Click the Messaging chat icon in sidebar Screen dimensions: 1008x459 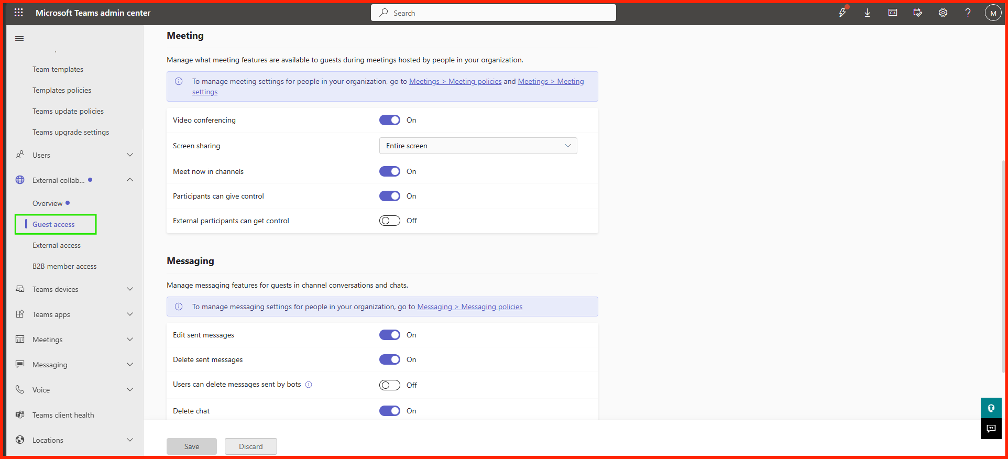[x=20, y=364]
